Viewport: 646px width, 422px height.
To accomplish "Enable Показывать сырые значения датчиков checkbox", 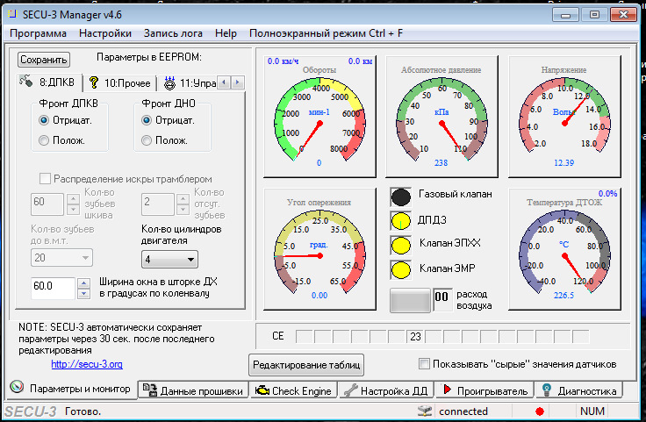I will tap(424, 363).
